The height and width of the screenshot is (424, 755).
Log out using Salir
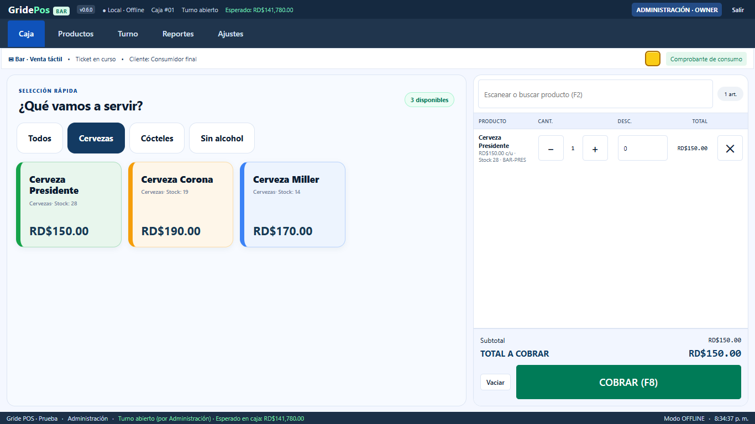(738, 10)
